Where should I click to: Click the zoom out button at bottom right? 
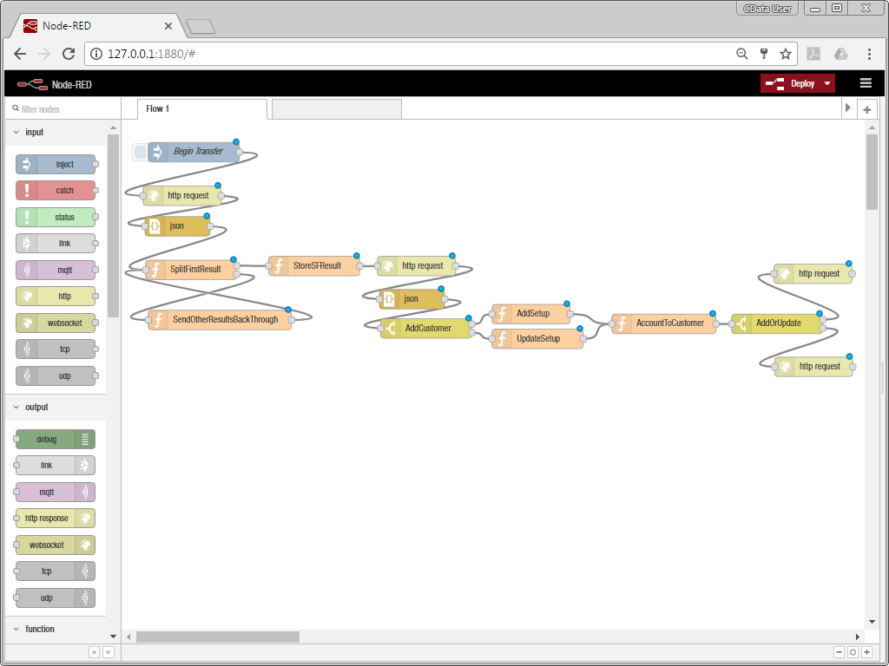tap(840, 652)
